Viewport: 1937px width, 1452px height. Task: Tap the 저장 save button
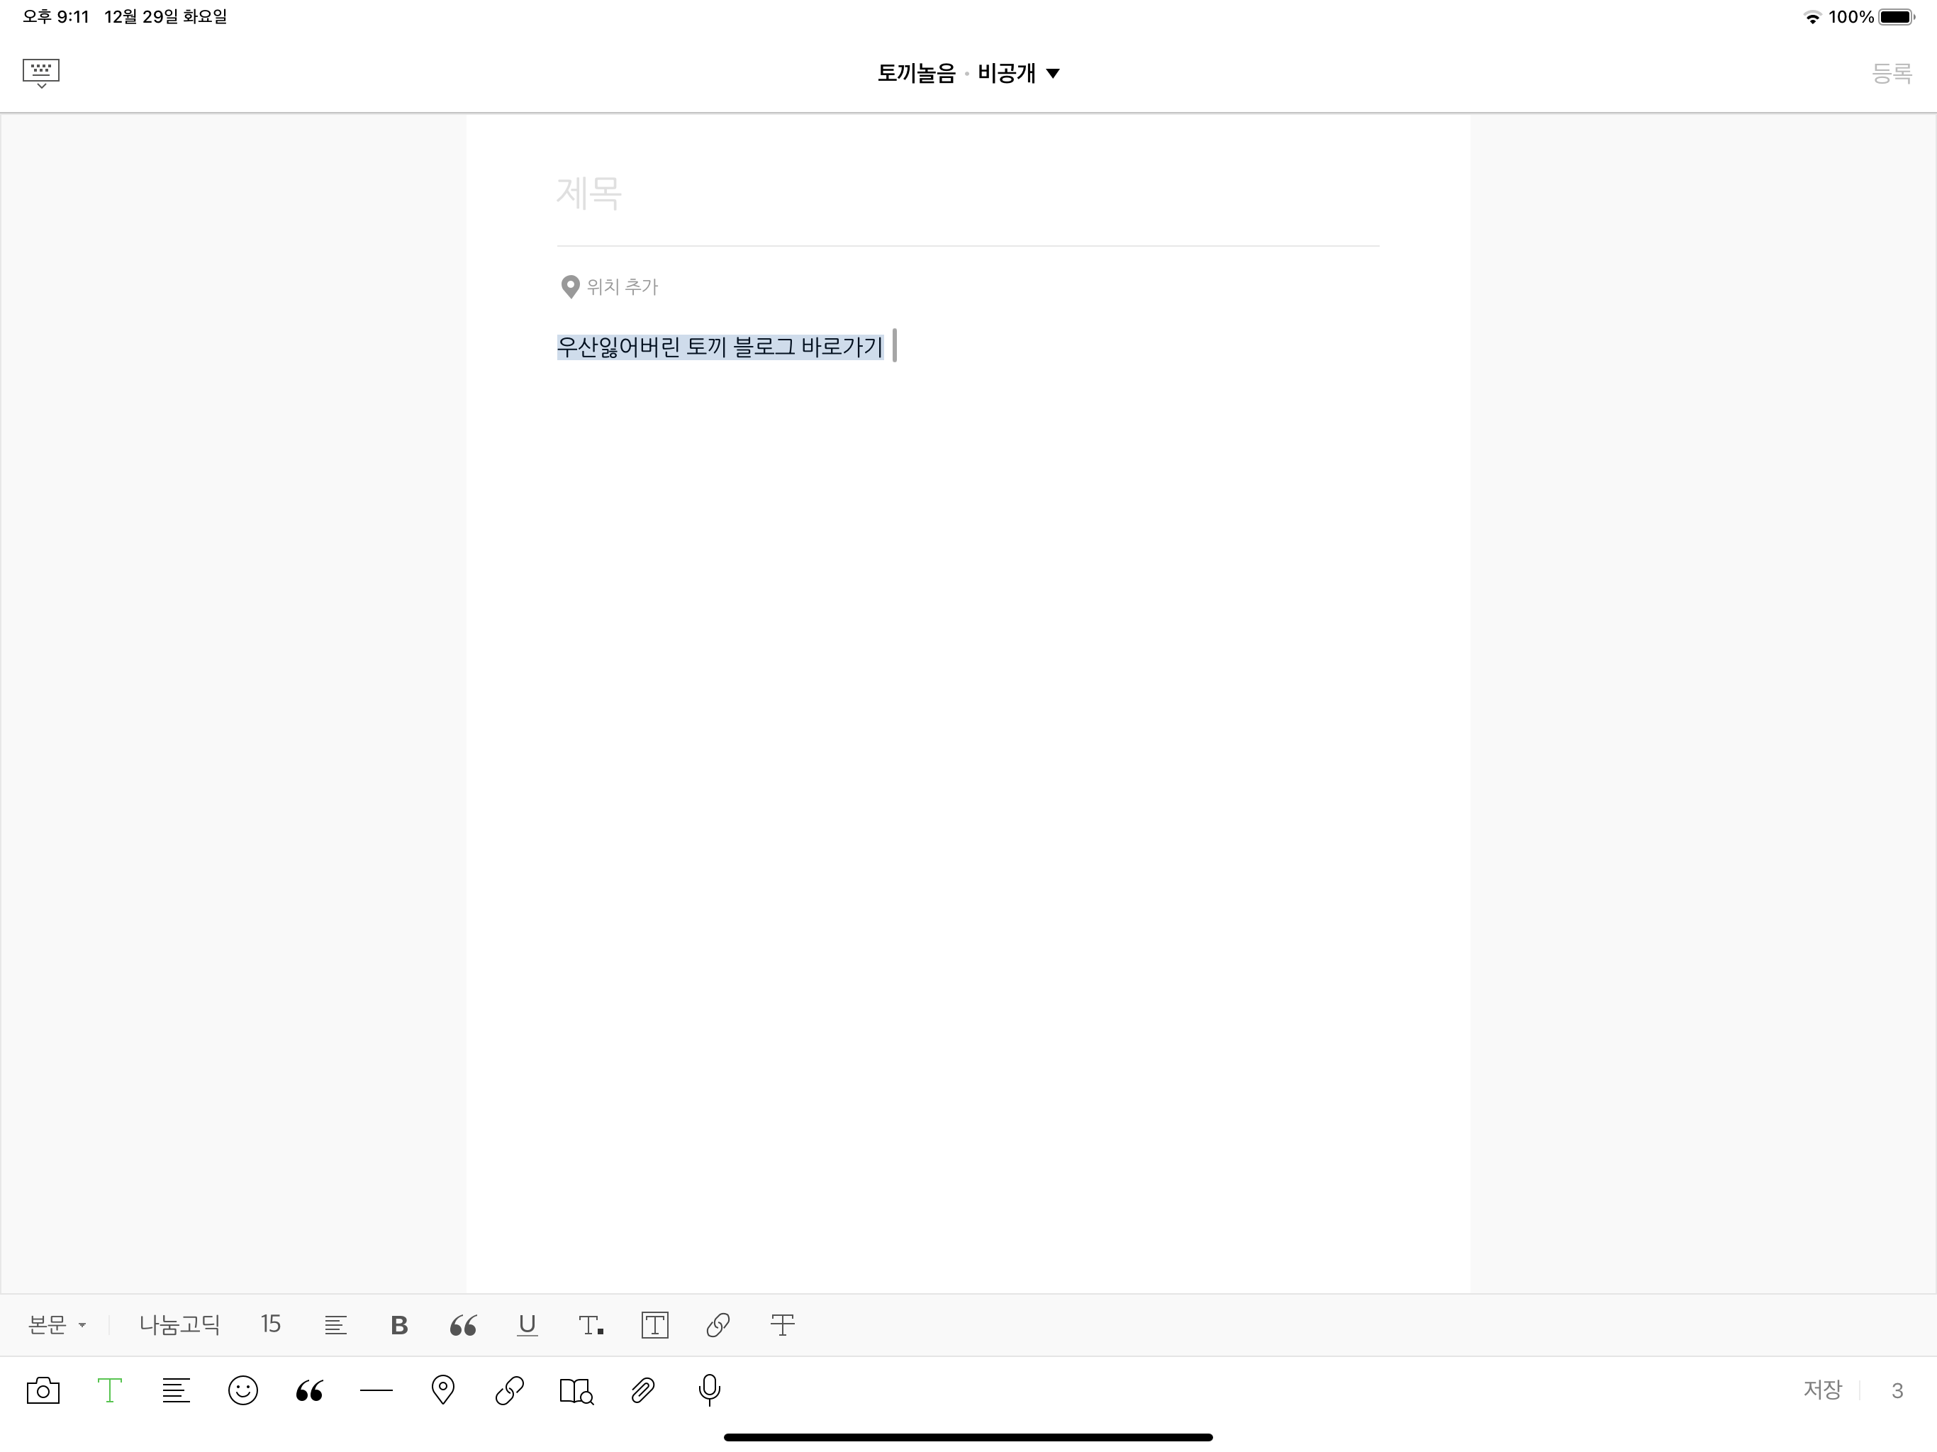pyautogui.click(x=1822, y=1390)
